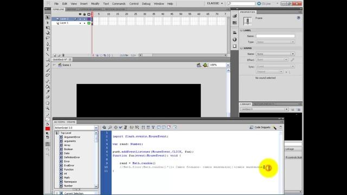The width and height of the screenshot is (347, 195).
Task: Toggle lock dot for Layer 1
Action: click(x=85, y=23)
